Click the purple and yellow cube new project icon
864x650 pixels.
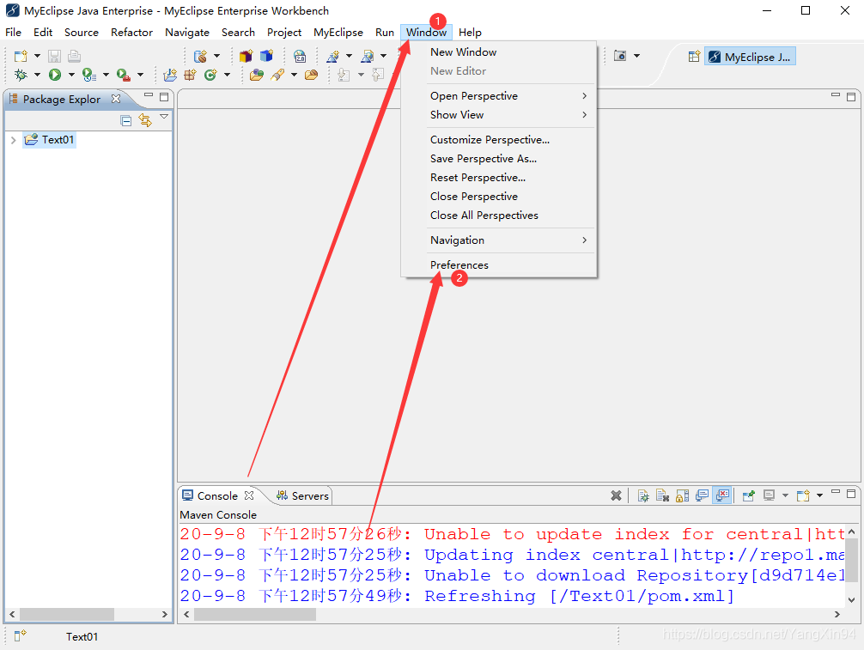[x=246, y=56]
